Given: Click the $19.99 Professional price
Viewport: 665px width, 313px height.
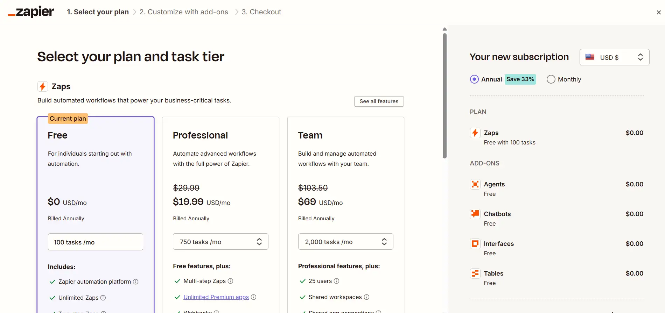Looking at the screenshot, I should (188, 202).
